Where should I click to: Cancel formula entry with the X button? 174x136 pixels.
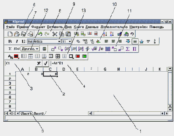39,63
